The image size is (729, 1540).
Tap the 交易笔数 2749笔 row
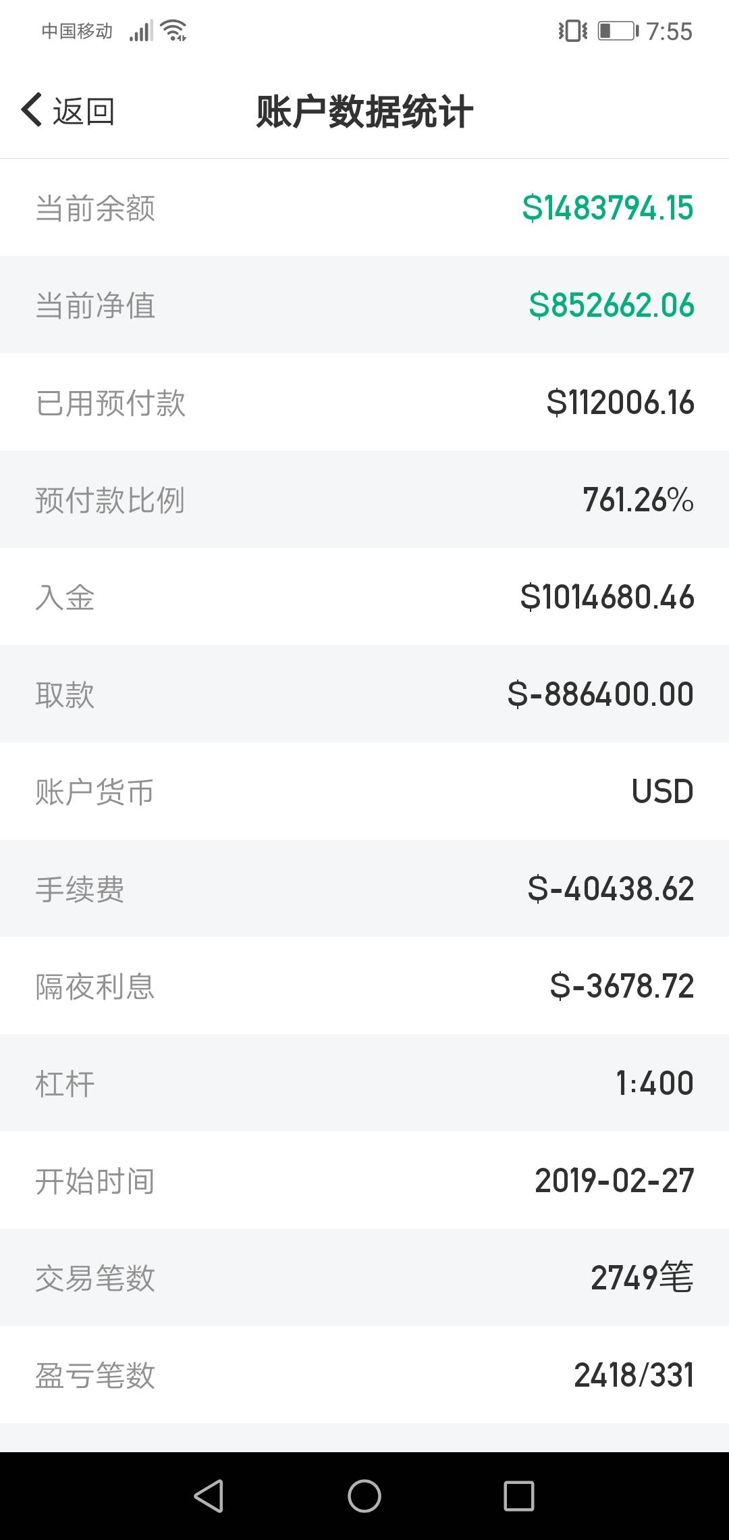point(364,1278)
